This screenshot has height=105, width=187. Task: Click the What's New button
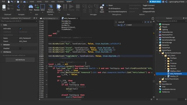pos(155,2)
